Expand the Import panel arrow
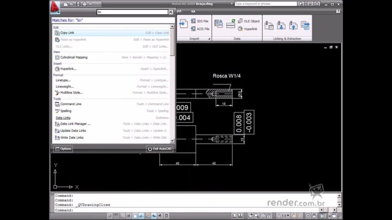Image resolution: width=392 pixels, height=220 pixels. pyautogui.click(x=209, y=38)
